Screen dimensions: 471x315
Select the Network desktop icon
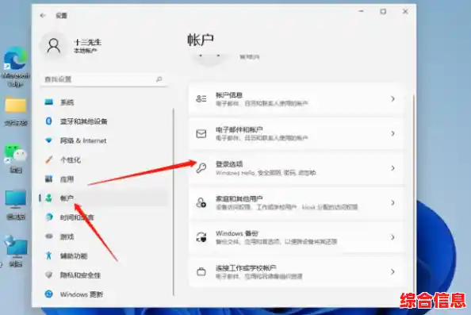click(x=16, y=252)
